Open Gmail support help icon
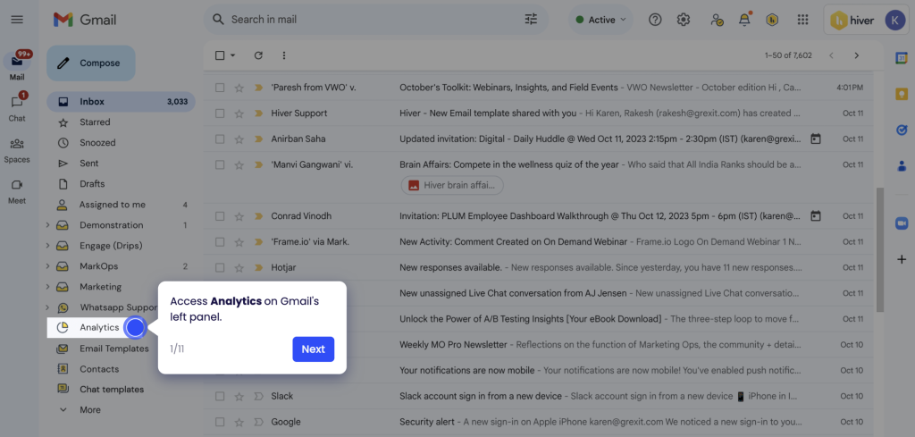 tap(655, 20)
